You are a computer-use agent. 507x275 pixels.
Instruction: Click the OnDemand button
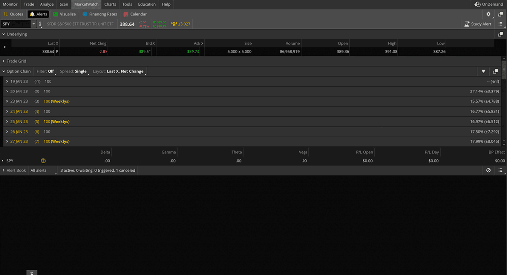(489, 4)
